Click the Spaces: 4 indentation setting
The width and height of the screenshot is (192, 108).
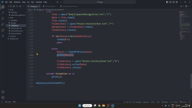point(146,102)
